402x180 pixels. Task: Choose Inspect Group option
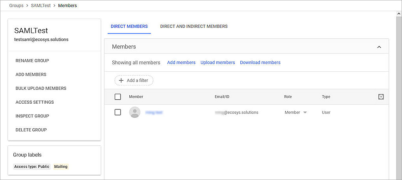(32, 116)
